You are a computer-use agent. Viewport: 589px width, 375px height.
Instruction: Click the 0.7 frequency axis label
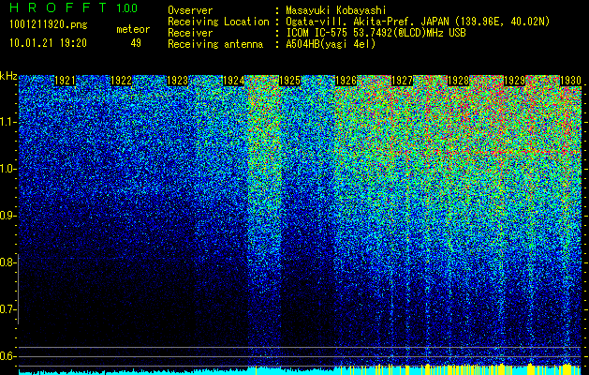pos(7,309)
